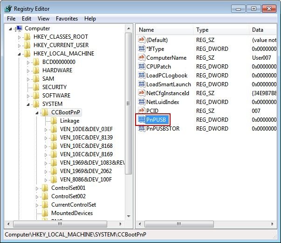Viewport: 281px width, 243px height.
Task: Select the VEN_1969&DEV_2062 key
Action: [86, 171]
